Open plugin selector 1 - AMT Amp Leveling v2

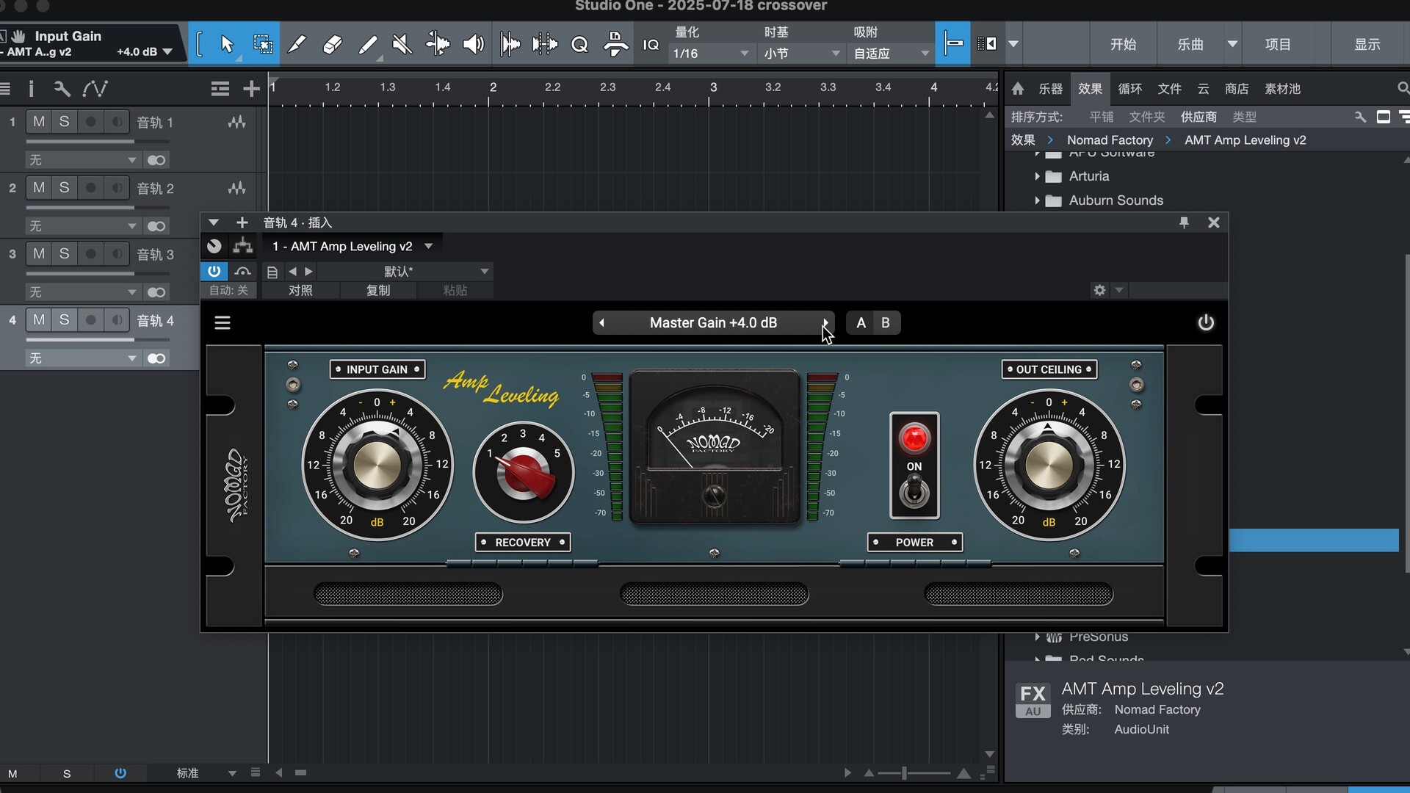(x=352, y=246)
